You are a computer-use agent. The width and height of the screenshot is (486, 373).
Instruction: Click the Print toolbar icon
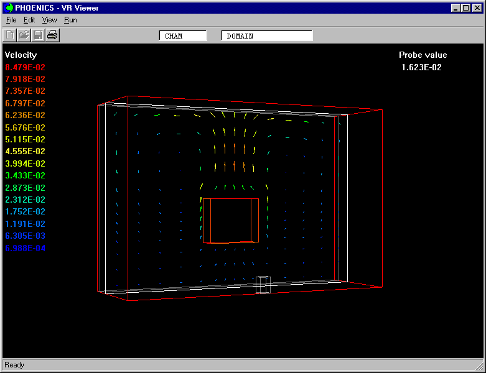(52, 35)
